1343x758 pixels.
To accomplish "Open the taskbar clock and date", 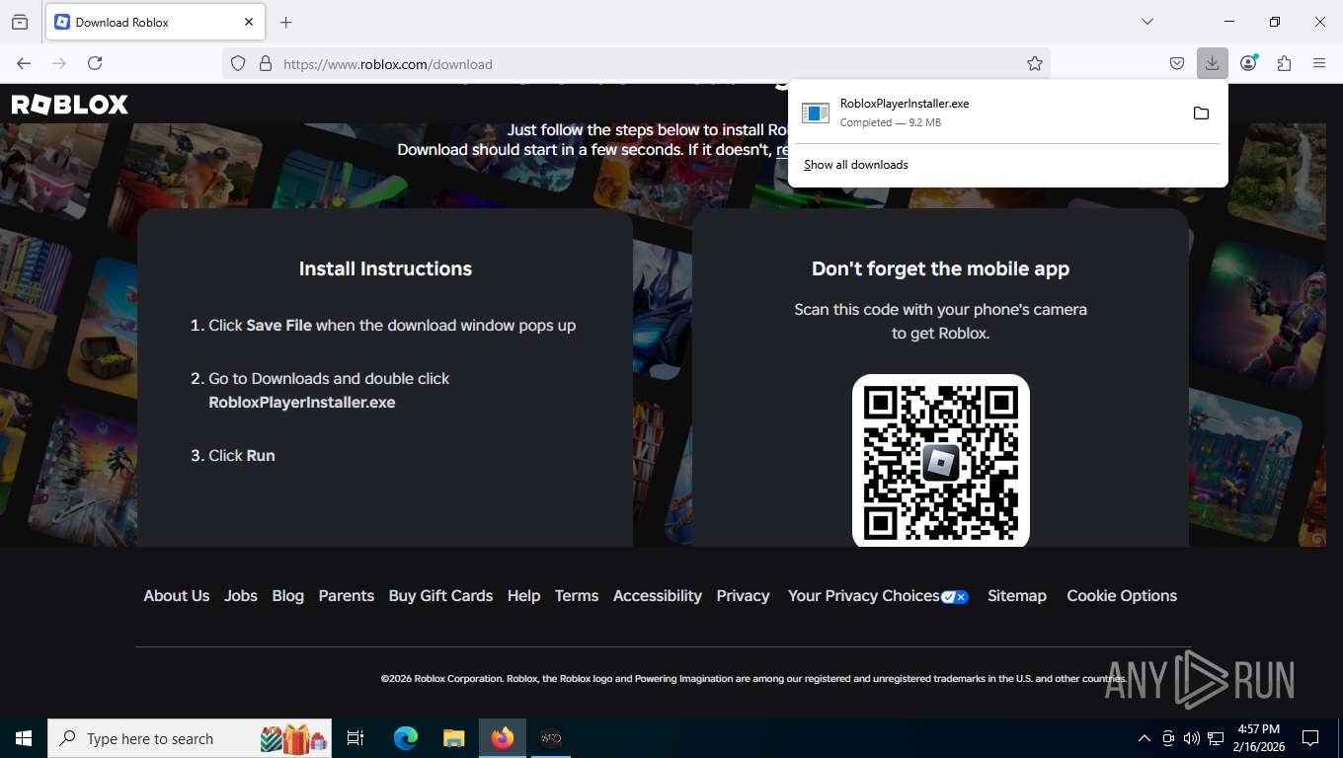I will (1258, 738).
